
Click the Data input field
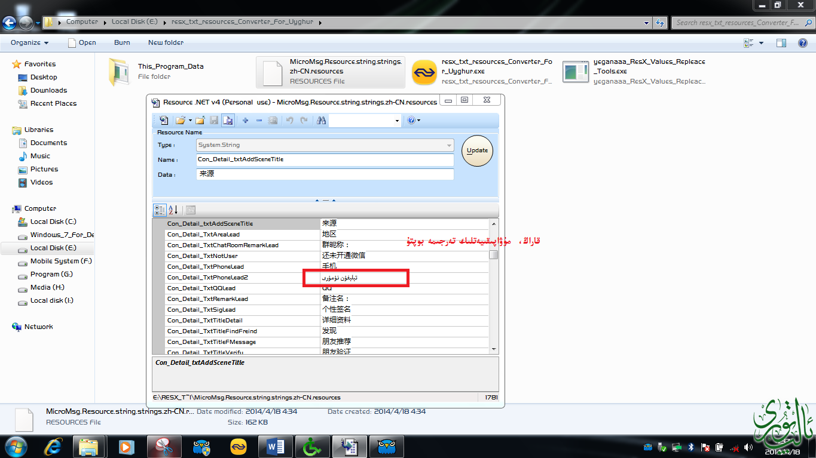(325, 174)
